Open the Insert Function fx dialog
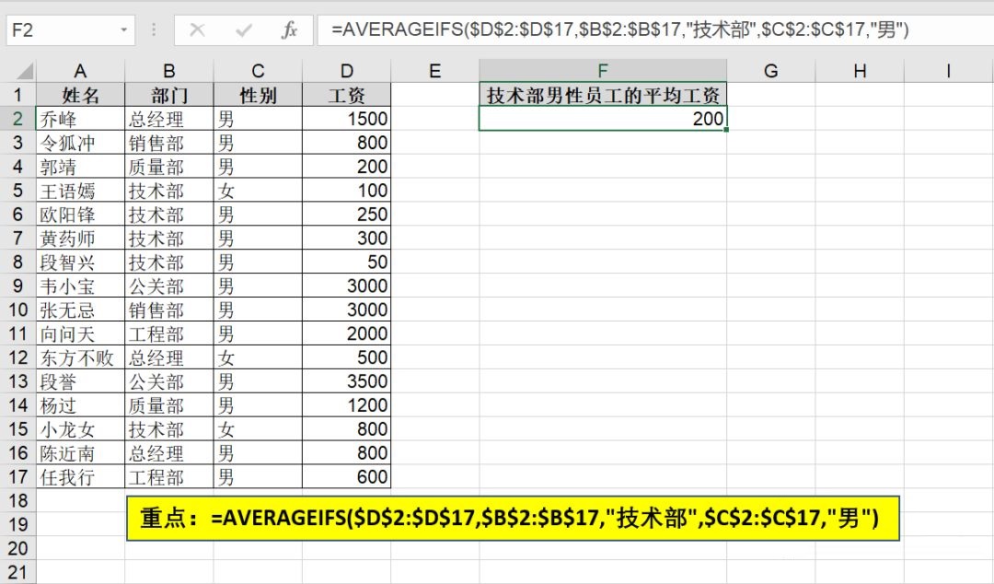The image size is (994, 584). (x=289, y=29)
